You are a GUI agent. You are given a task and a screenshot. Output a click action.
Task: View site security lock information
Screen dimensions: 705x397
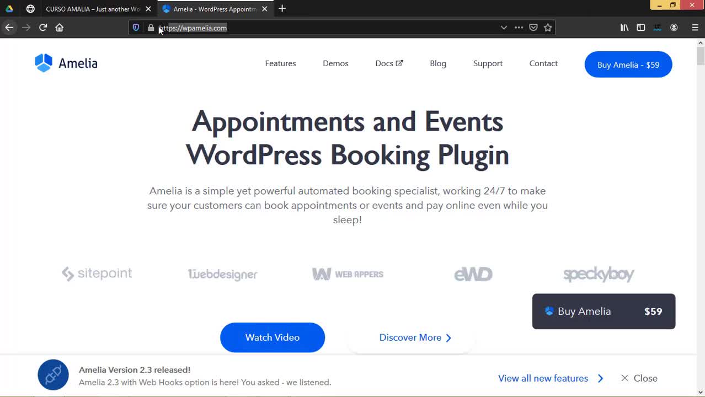point(151,28)
